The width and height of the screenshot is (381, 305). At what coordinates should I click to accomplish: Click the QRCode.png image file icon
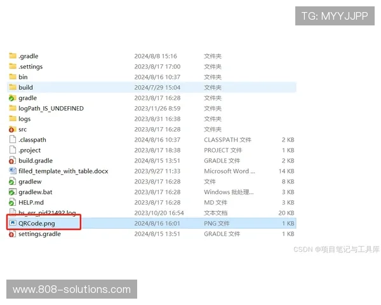point(13,223)
